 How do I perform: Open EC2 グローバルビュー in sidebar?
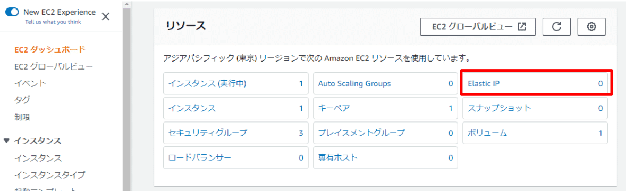pos(54,66)
